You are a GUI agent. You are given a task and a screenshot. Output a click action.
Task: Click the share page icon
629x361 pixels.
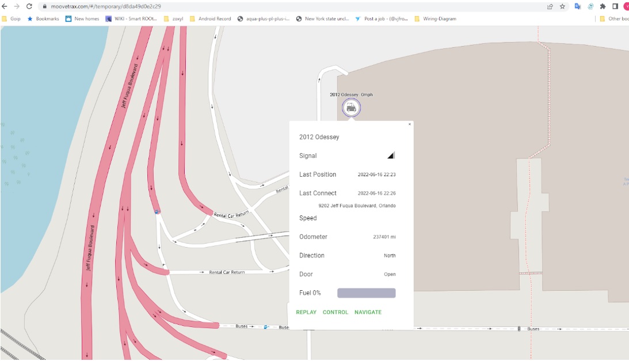click(550, 6)
